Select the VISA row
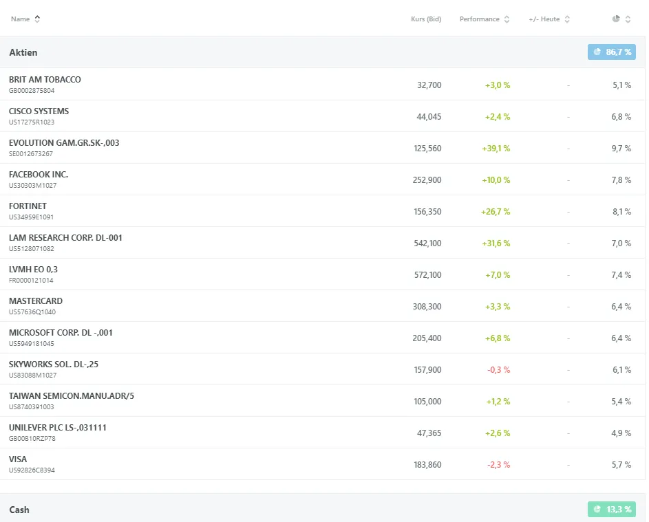This screenshot has height=522, width=649. point(322,464)
